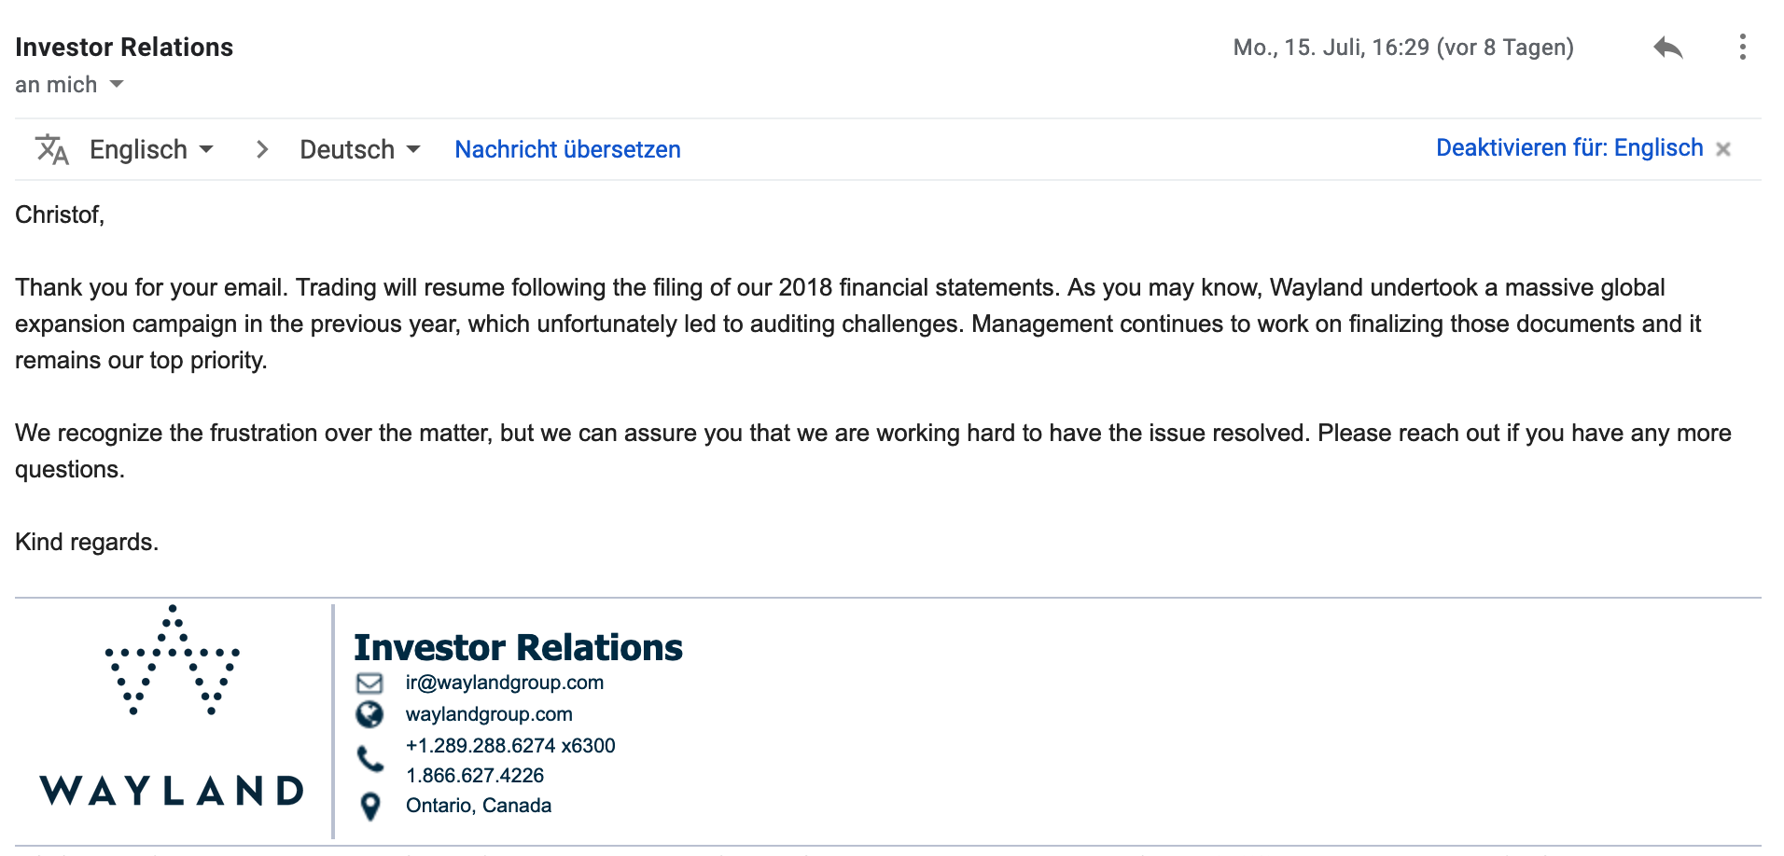Click "Deaktivieren für: Englisch" link
This screenshot has width=1784, height=856.
pyautogui.click(x=1569, y=148)
